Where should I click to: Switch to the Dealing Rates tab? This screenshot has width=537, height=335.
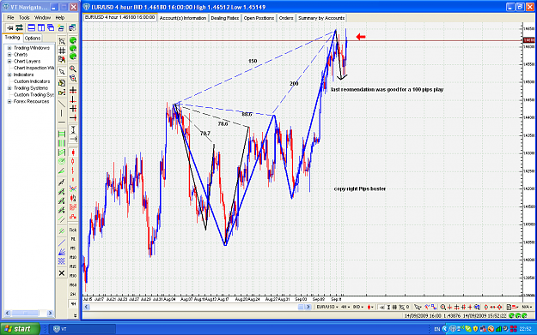coord(224,18)
